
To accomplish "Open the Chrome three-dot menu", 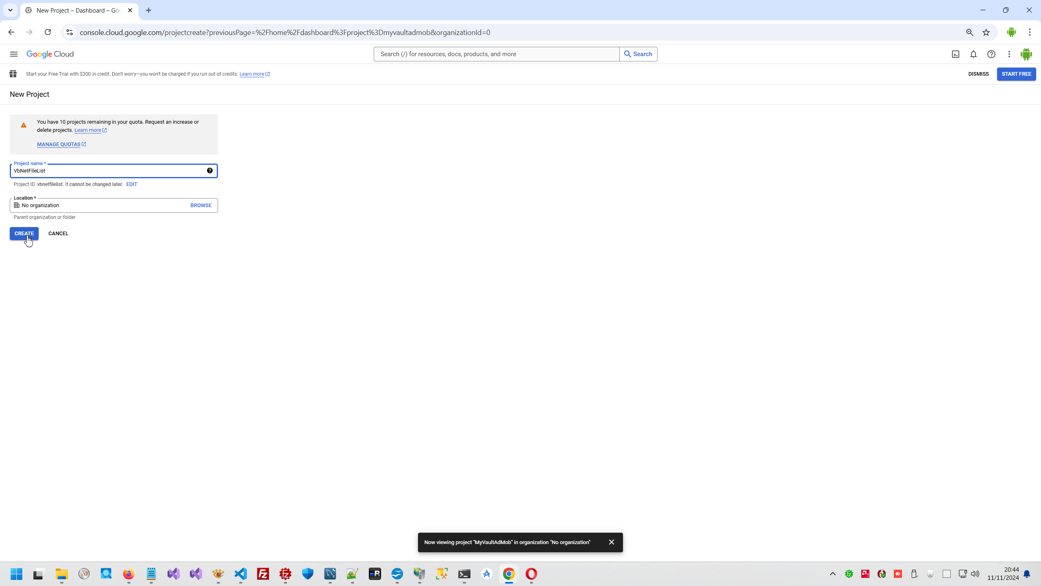I will pyautogui.click(x=1030, y=33).
